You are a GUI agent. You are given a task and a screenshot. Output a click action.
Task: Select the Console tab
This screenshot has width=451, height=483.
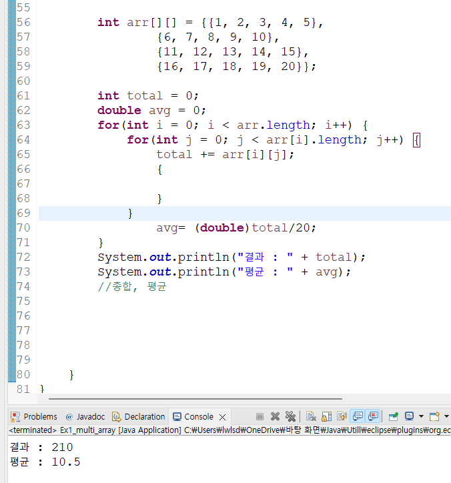pyautogui.click(x=193, y=417)
